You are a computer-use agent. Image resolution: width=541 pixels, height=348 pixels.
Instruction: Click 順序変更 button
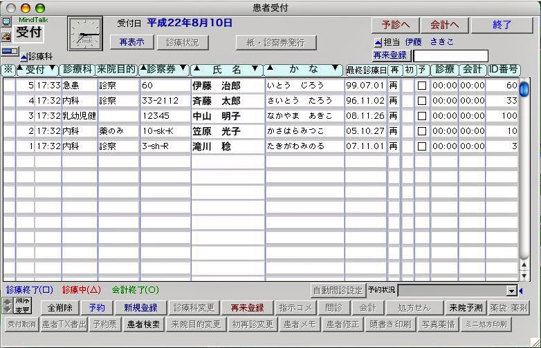pos(22,306)
